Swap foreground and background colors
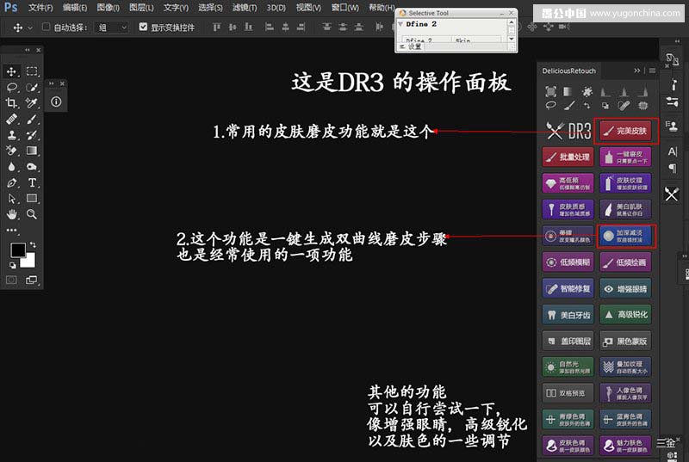The height and width of the screenshot is (462, 689). (x=33, y=245)
